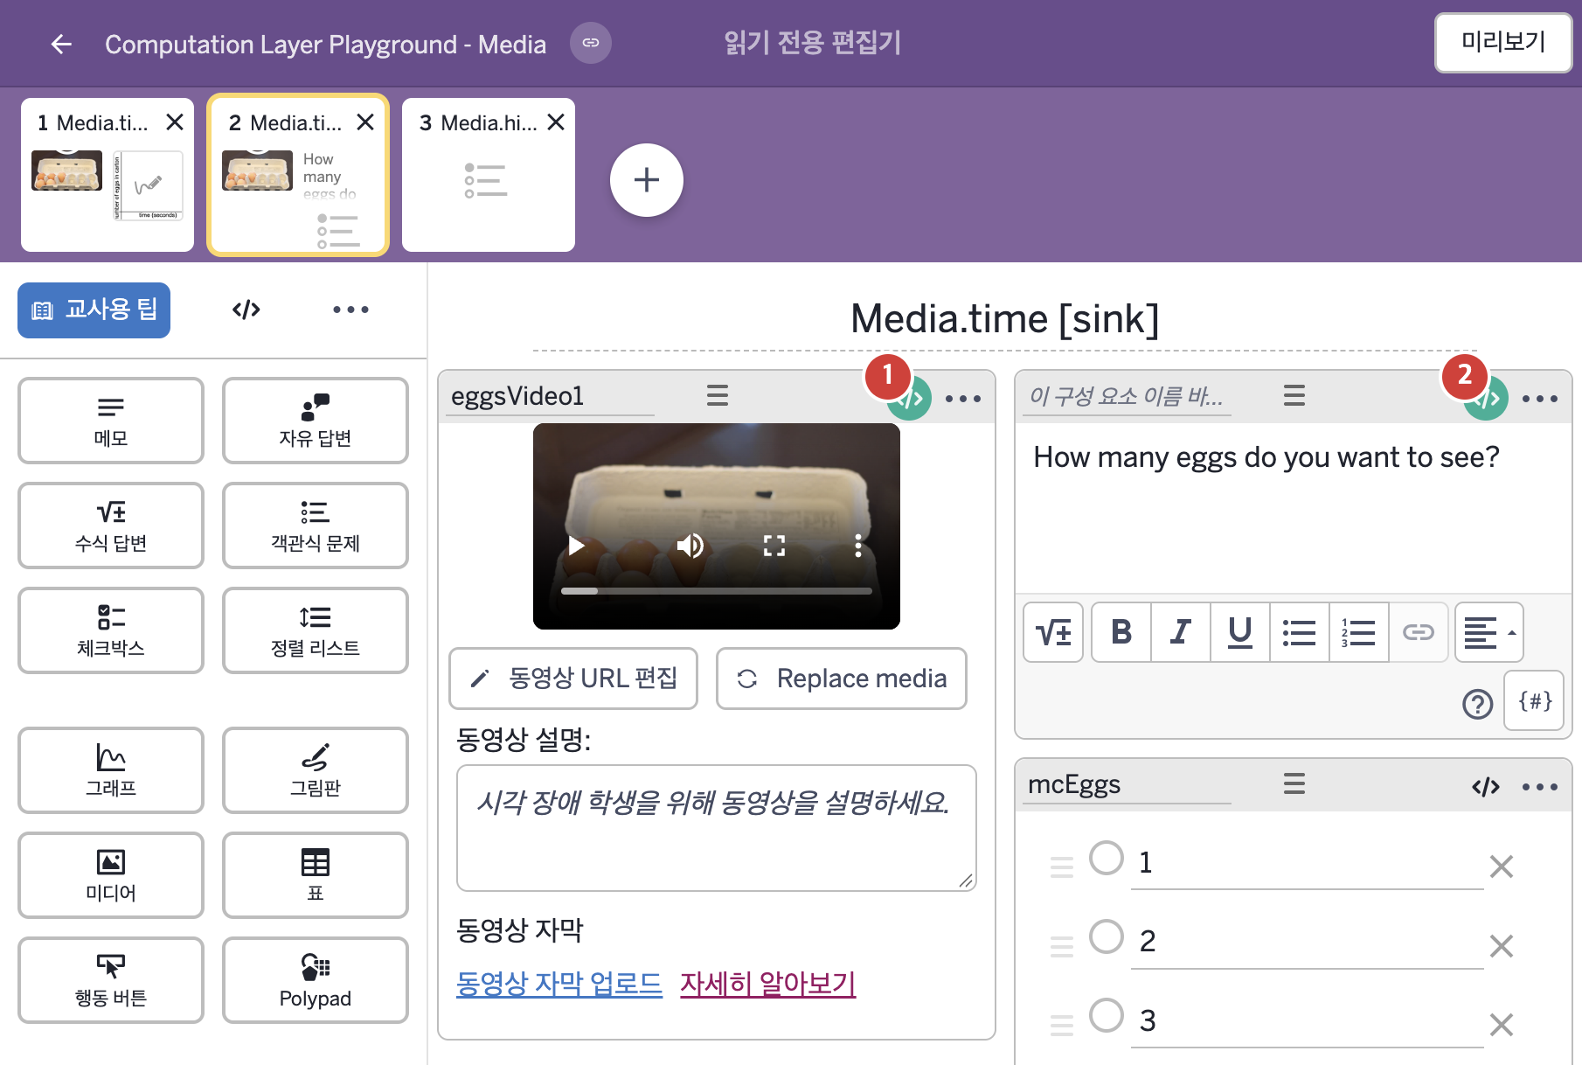Viewport: 1582px width, 1065px height.
Task: Remove choice 3 with its X
Action: tap(1502, 1025)
